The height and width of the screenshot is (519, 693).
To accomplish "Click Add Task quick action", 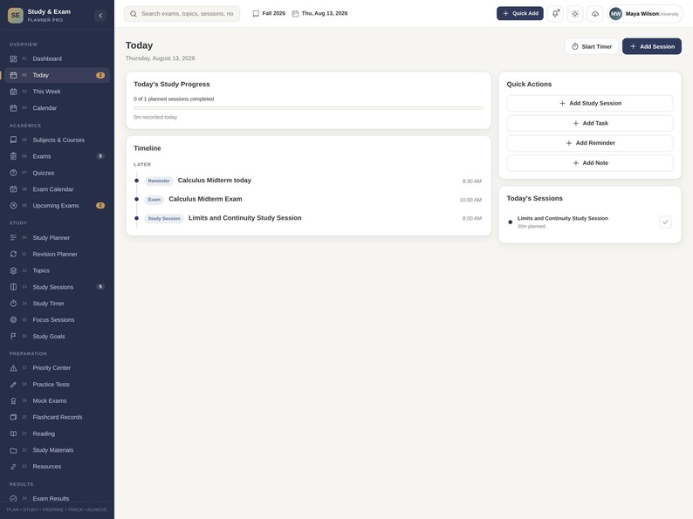I will (590, 123).
